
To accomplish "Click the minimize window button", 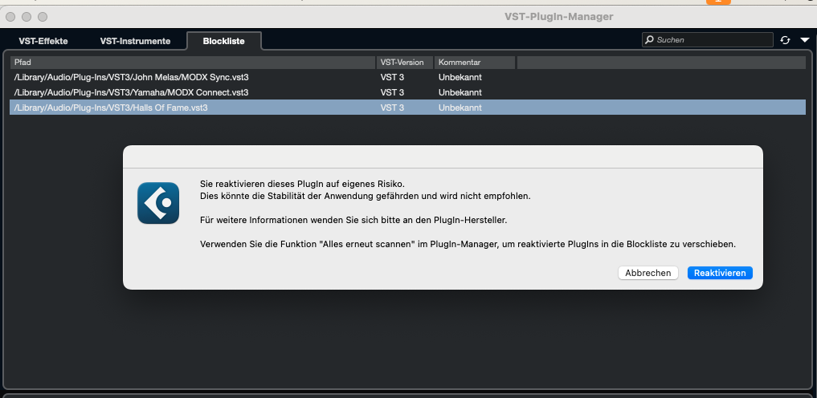I will 27,17.
